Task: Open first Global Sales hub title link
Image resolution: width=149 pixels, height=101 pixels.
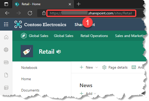Action: [38, 36]
